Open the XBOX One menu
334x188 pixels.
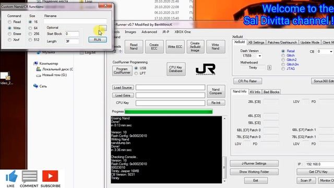(x=183, y=32)
